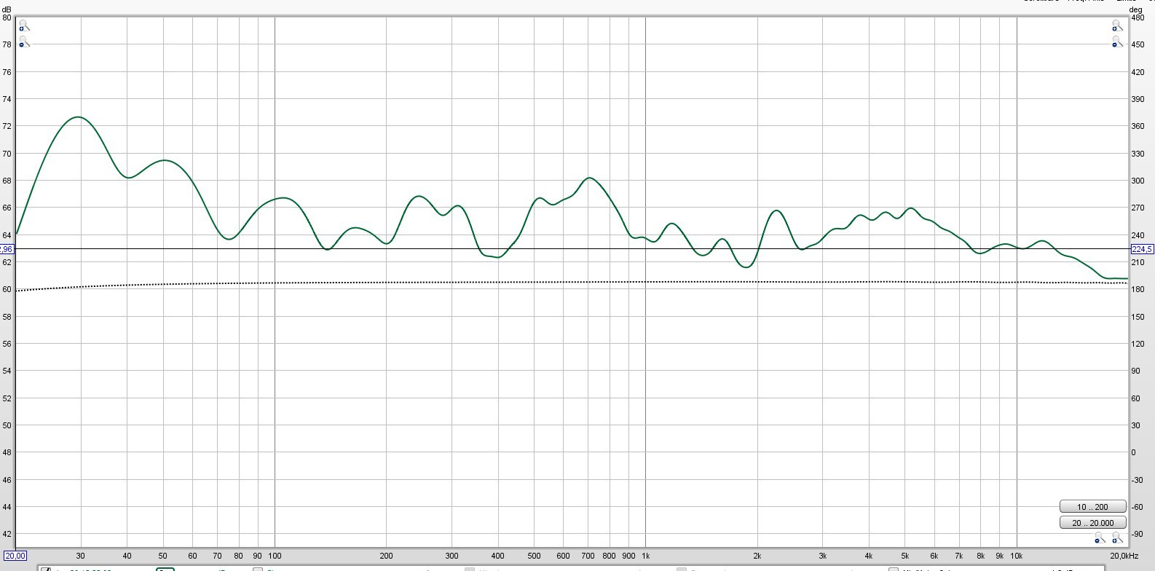
Task: Zoom out the frequency axis, bottom-right magnifier
Action: click(1100, 538)
